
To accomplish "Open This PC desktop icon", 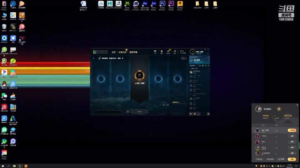I will [x=4, y=16].
